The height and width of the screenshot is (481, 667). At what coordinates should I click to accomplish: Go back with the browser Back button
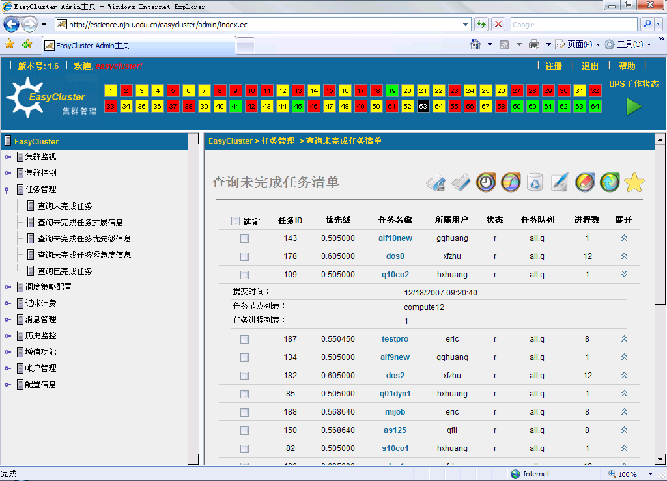(x=12, y=24)
